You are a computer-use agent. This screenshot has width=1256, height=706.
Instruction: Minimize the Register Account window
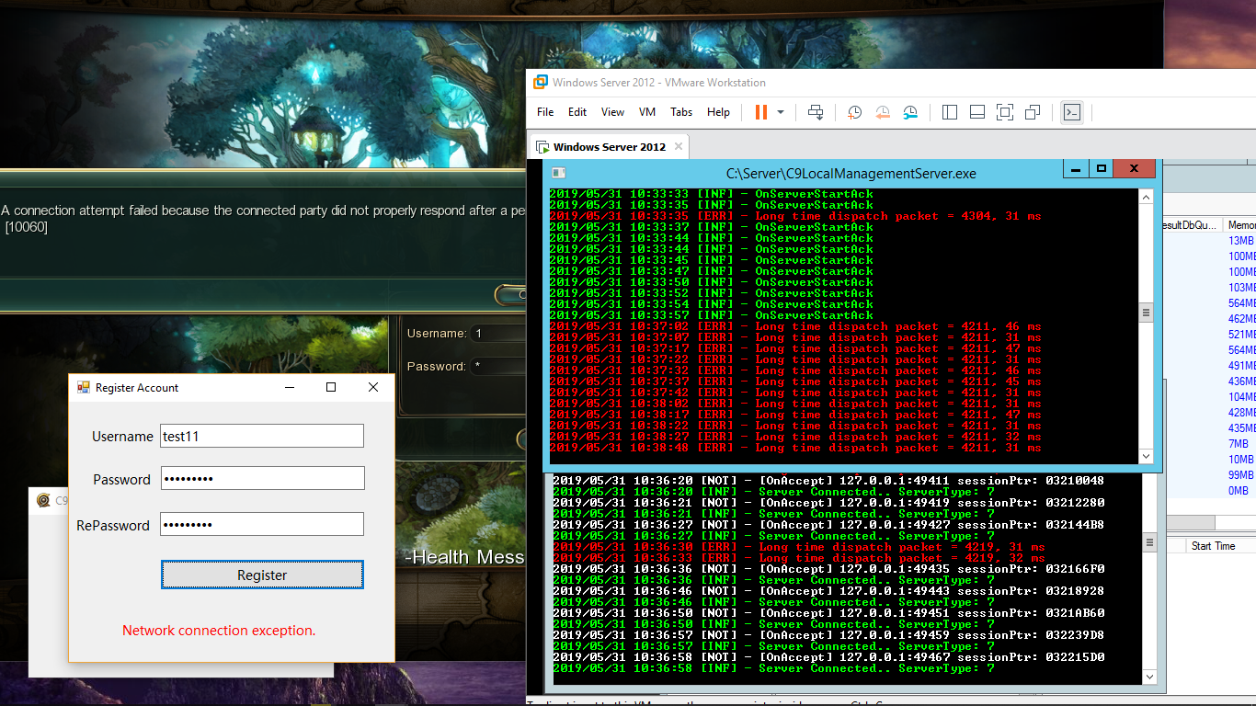290,387
